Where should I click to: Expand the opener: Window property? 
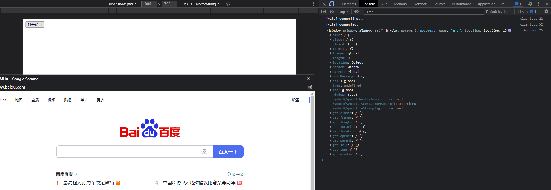click(331, 67)
